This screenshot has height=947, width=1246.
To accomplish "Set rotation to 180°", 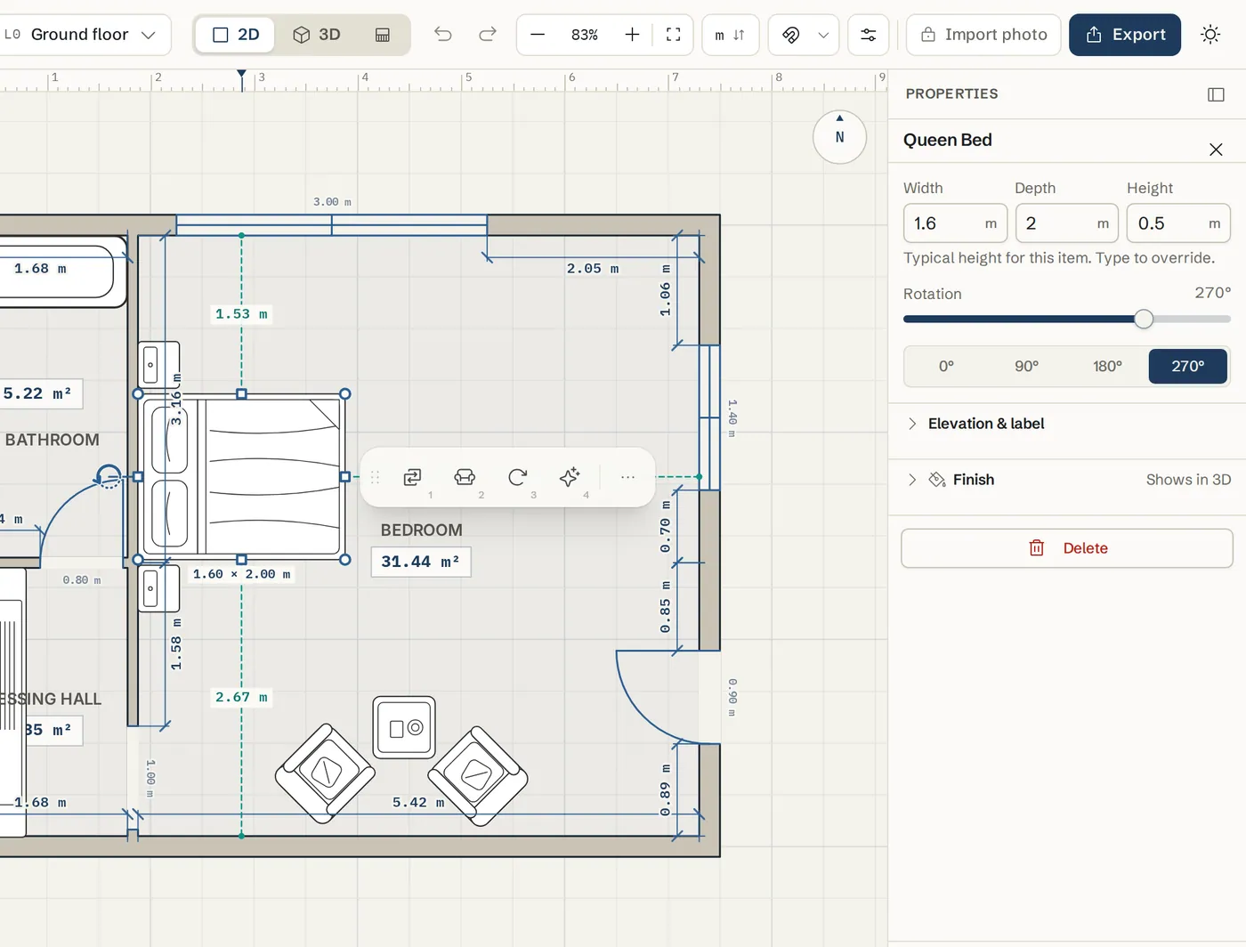I will click(x=1107, y=367).
